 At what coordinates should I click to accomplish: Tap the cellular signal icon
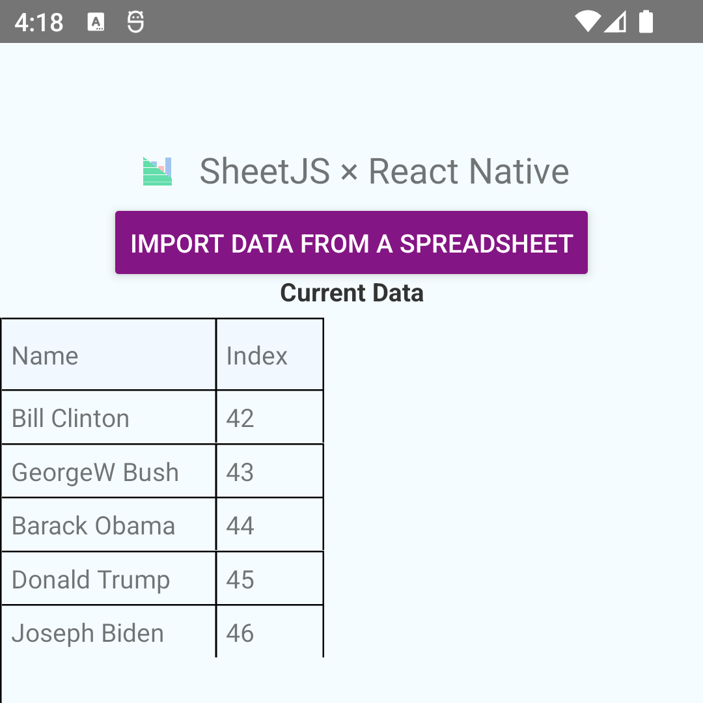[615, 21]
